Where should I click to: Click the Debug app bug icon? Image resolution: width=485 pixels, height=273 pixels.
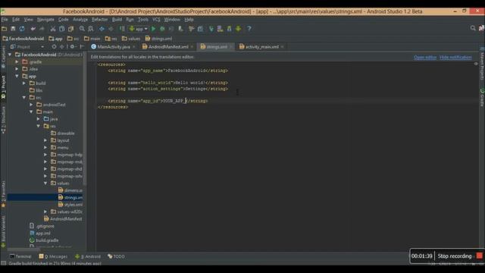[162, 29]
